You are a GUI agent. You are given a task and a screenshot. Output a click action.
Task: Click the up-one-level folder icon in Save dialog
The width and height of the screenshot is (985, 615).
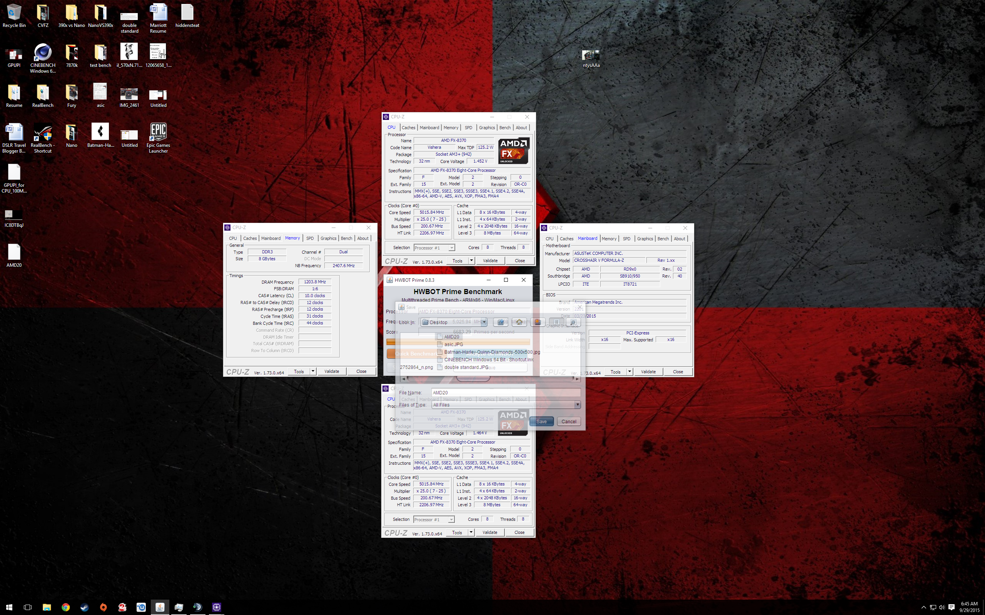pyautogui.click(x=501, y=322)
